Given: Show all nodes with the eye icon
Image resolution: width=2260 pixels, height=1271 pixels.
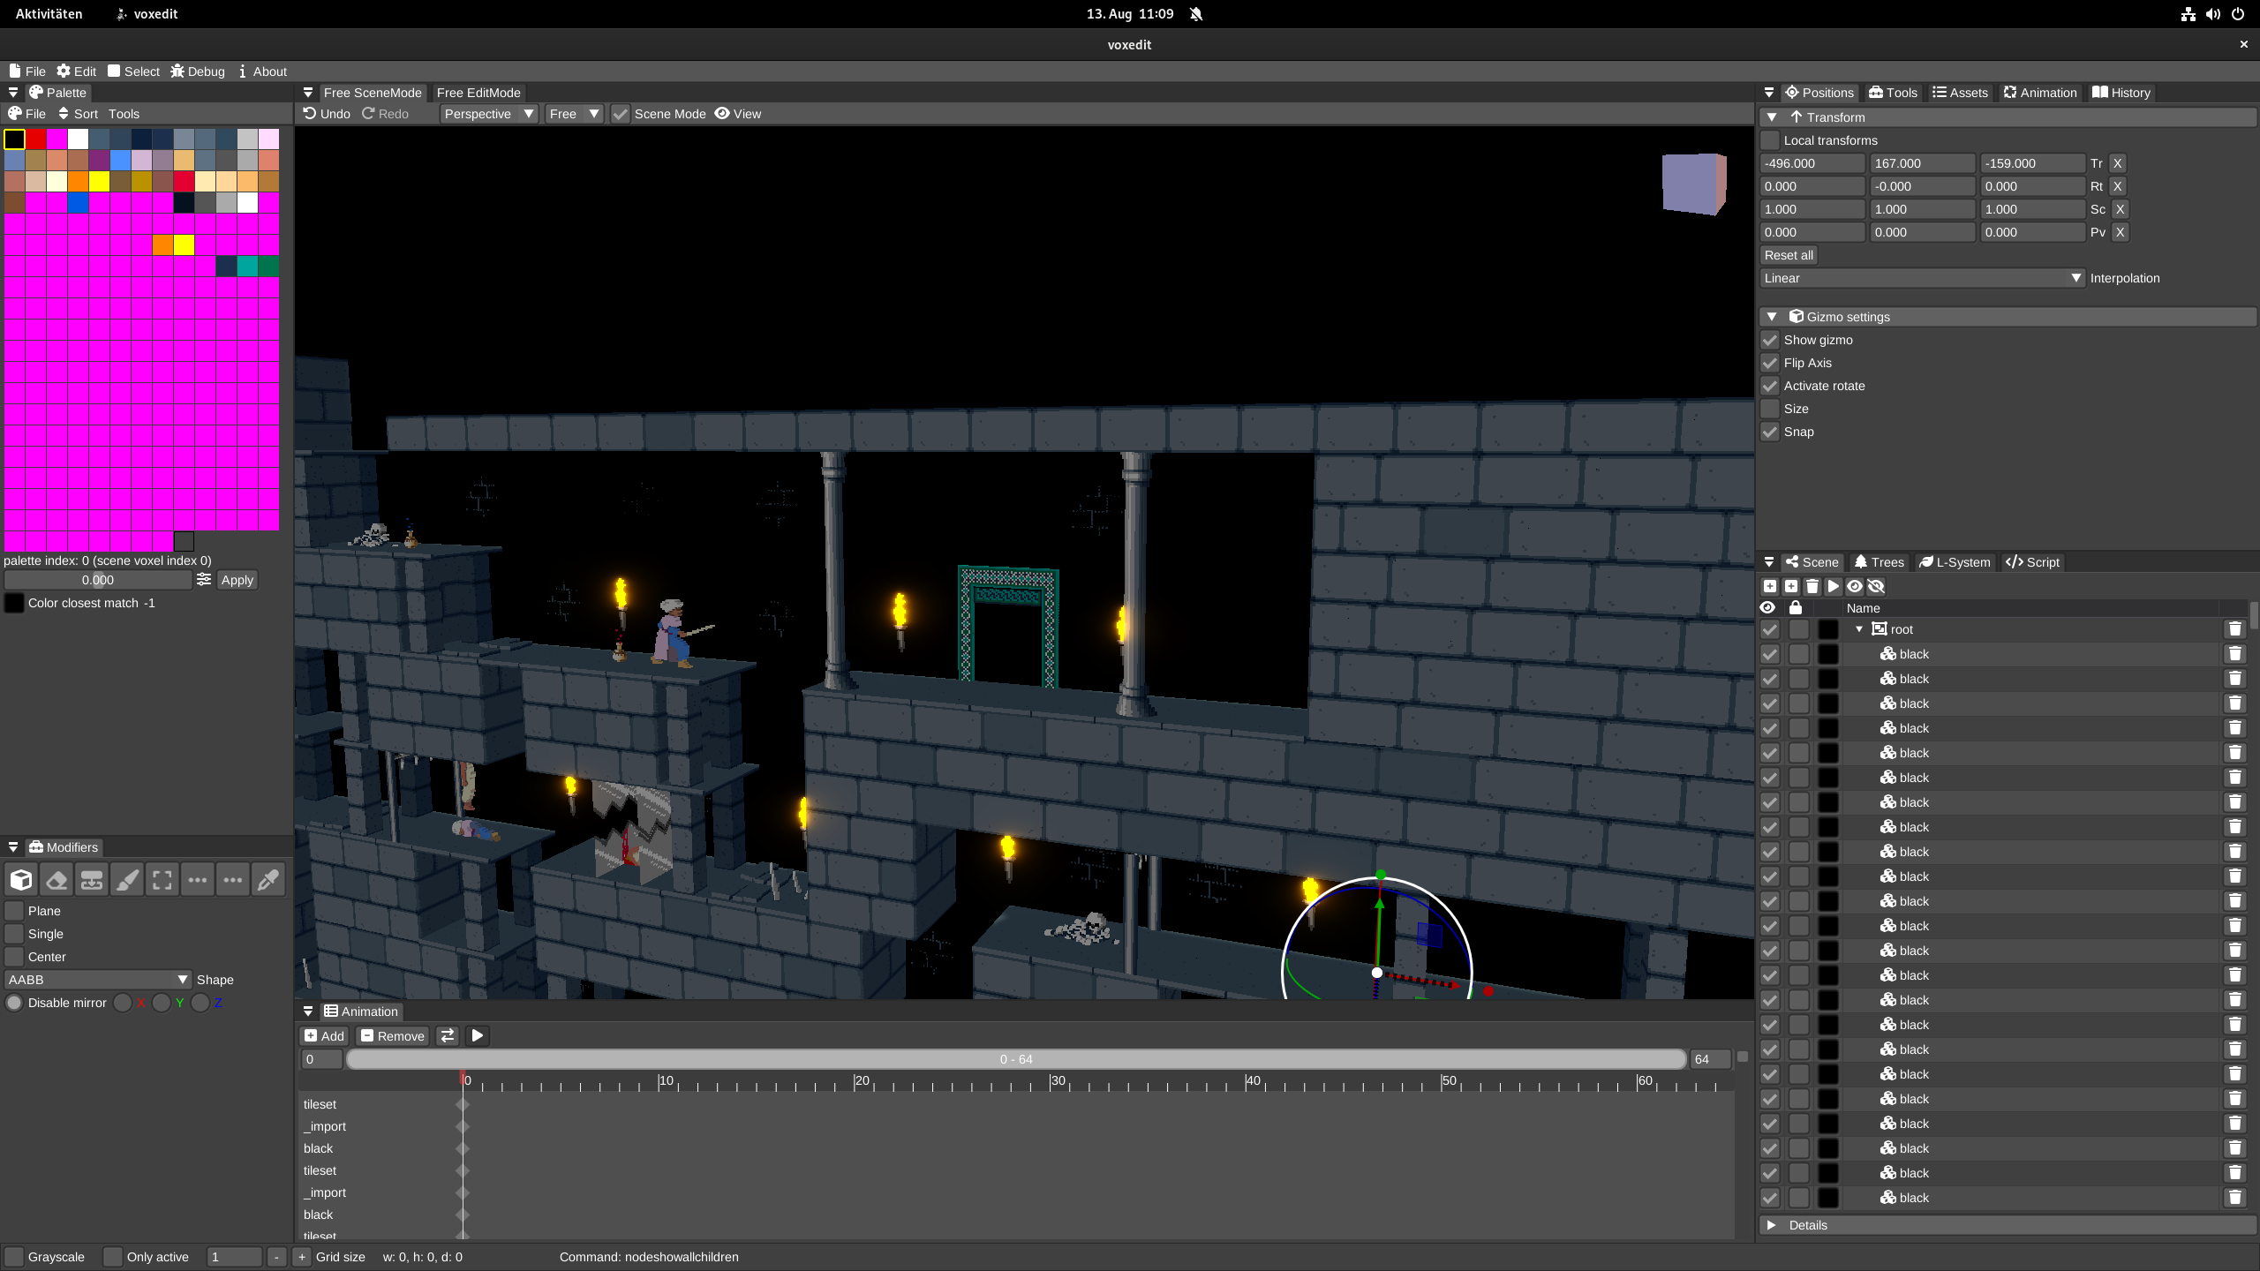Looking at the screenshot, I should click(x=1855, y=586).
